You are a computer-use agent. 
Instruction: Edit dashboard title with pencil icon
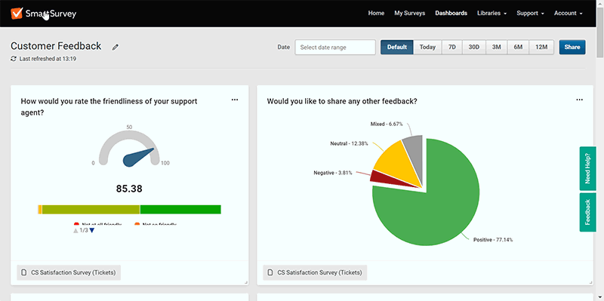point(116,47)
